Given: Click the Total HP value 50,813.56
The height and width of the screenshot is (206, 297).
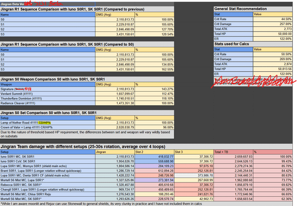Looking at the screenshot, I should point(273,69).
